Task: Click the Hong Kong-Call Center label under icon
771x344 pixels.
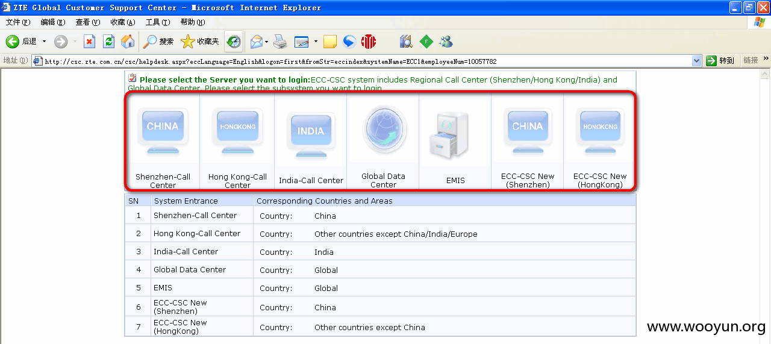Action: [x=237, y=181]
